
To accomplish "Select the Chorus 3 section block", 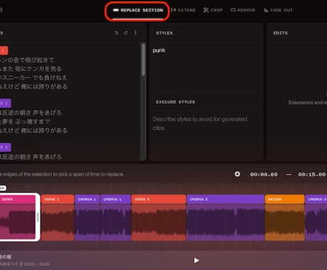I will pos(316,217).
